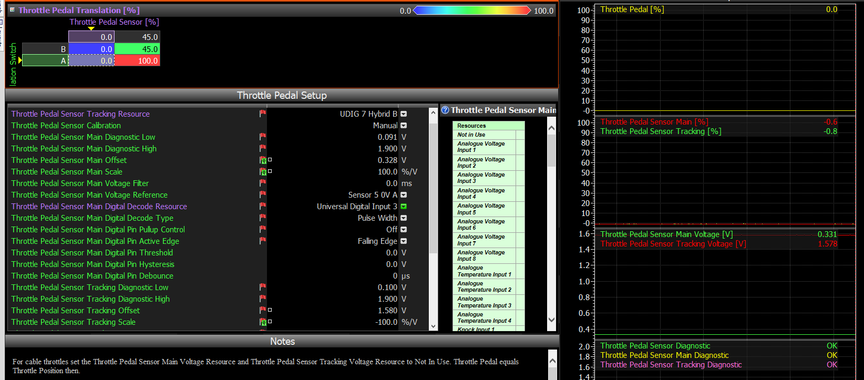Open the Universal Digital Input 3 green dropdown
Viewport: 864px width, 380px height.
tap(404, 206)
